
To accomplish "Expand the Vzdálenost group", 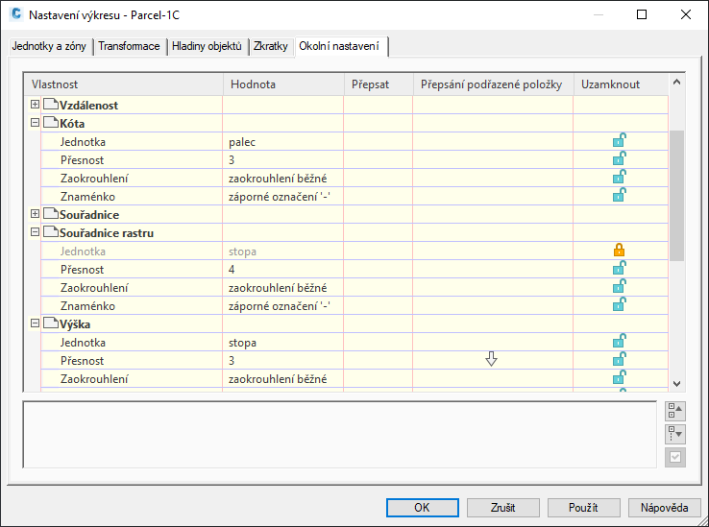I will tap(35, 105).
